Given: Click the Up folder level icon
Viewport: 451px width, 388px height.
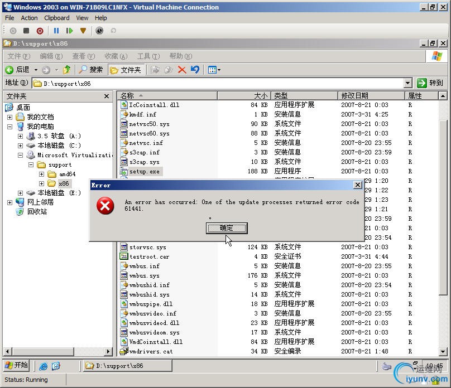Looking at the screenshot, I should (67, 69).
